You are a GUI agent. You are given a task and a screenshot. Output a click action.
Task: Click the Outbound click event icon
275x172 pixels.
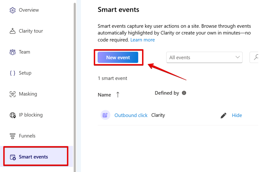[105, 115]
